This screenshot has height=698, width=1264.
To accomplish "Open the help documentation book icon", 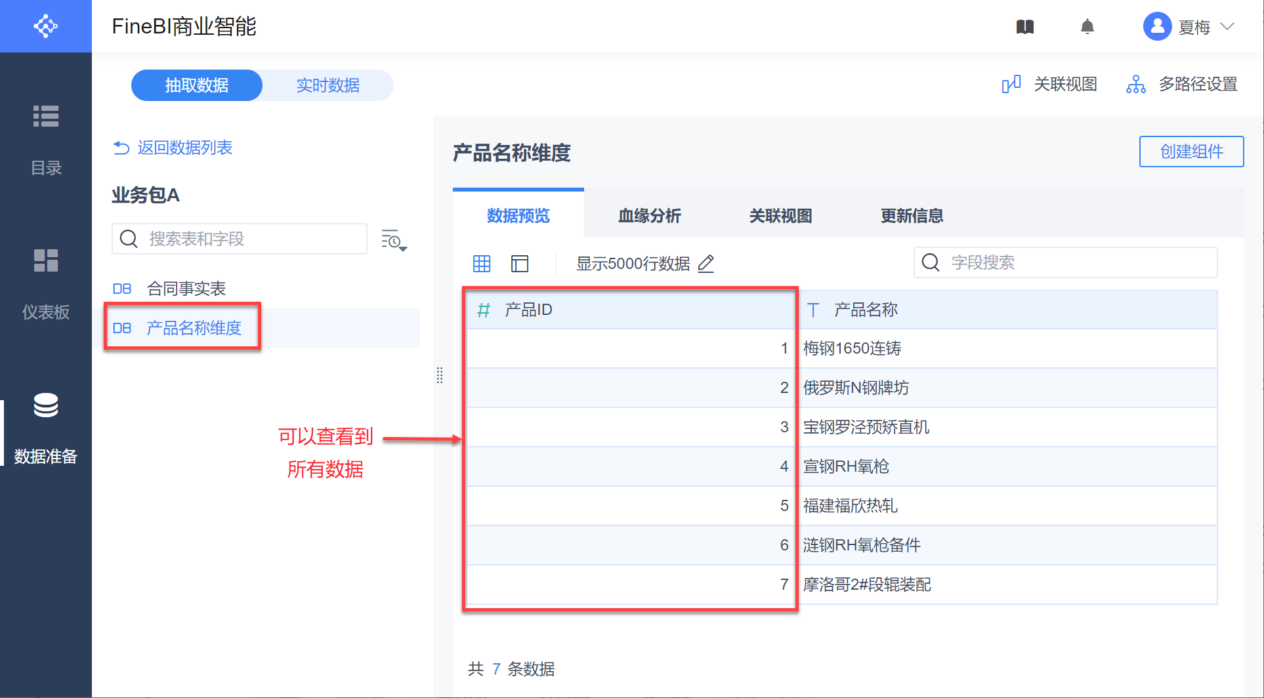I will pos(1024,27).
